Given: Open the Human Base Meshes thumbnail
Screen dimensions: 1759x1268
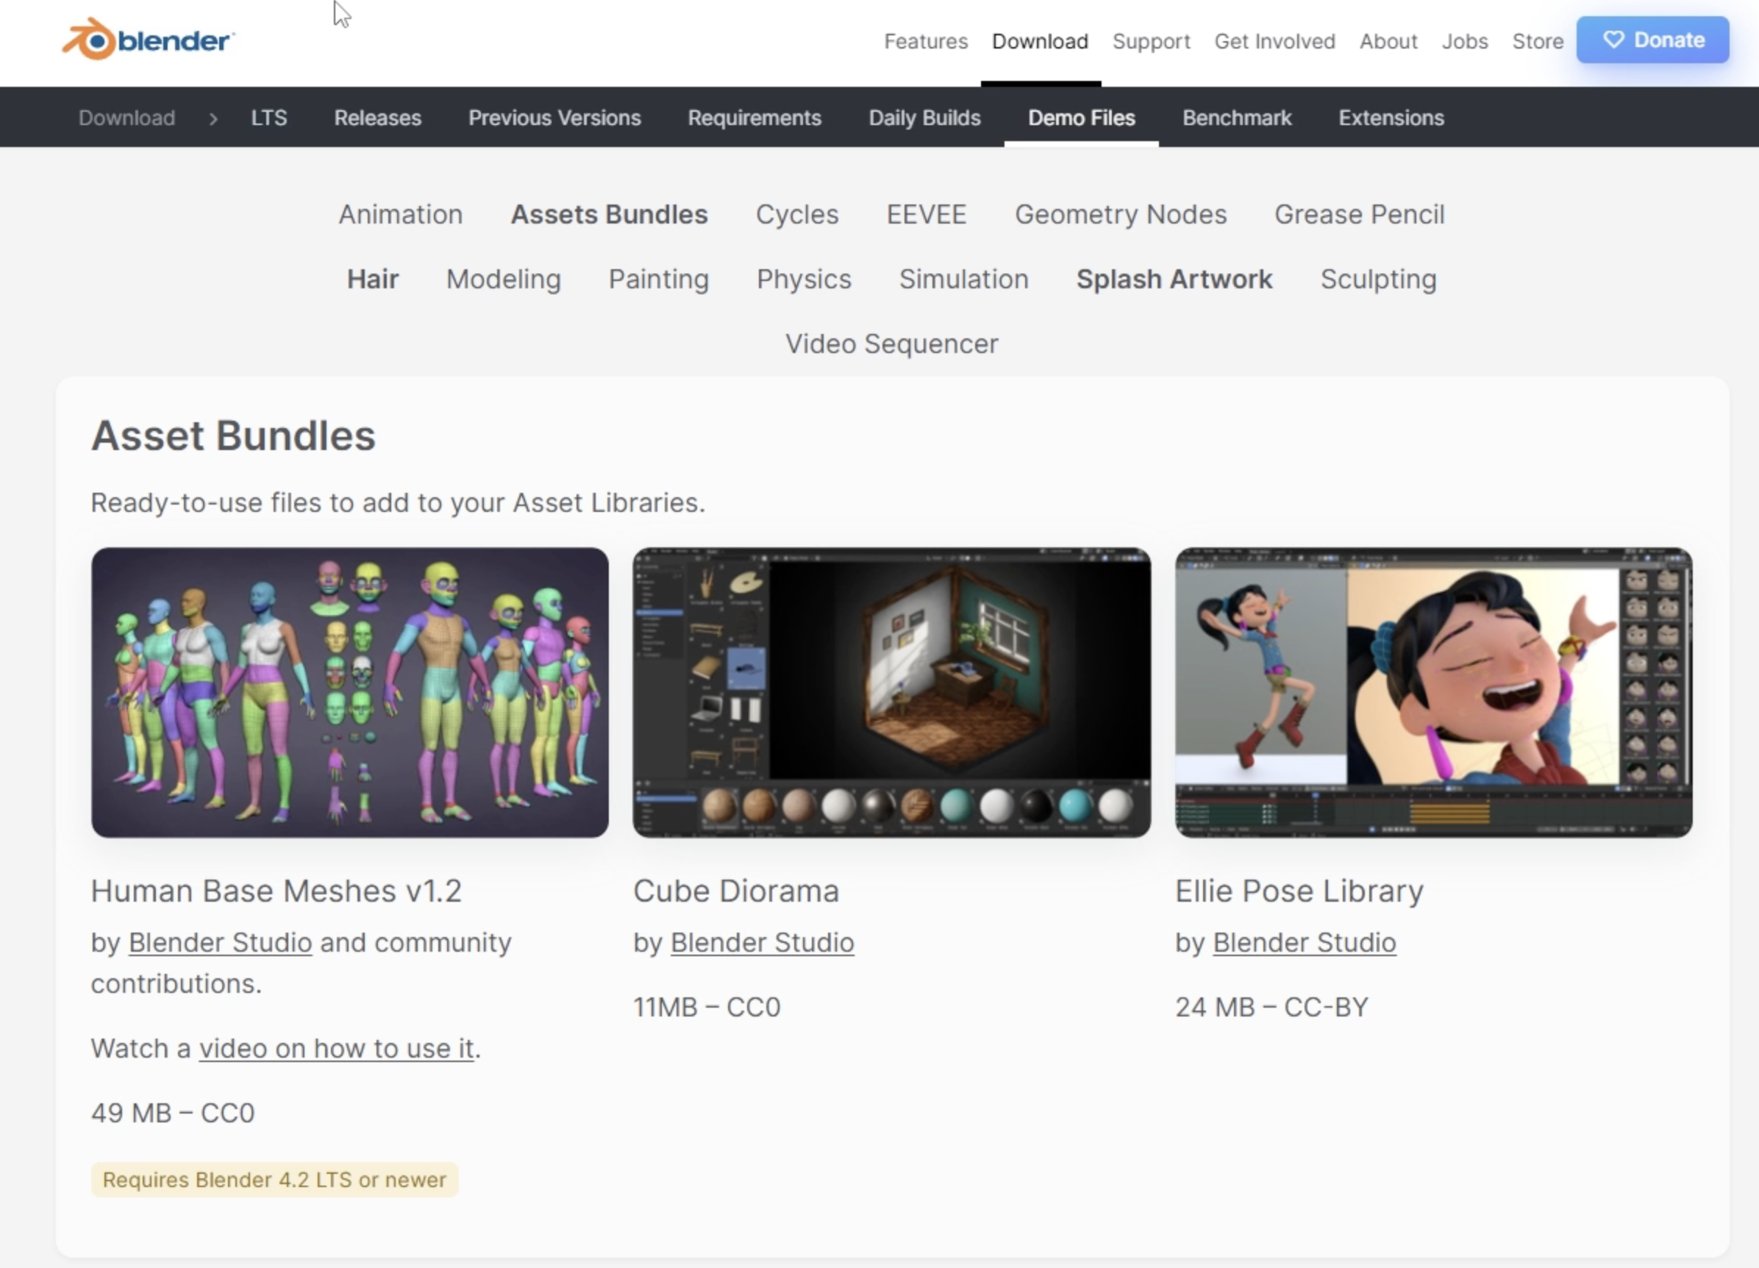Looking at the screenshot, I should (350, 692).
